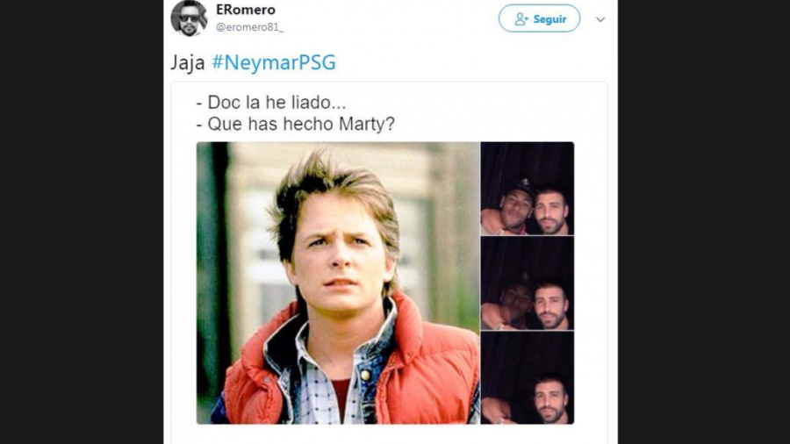Follow the account with Seguir button

(x=539, y=18)
